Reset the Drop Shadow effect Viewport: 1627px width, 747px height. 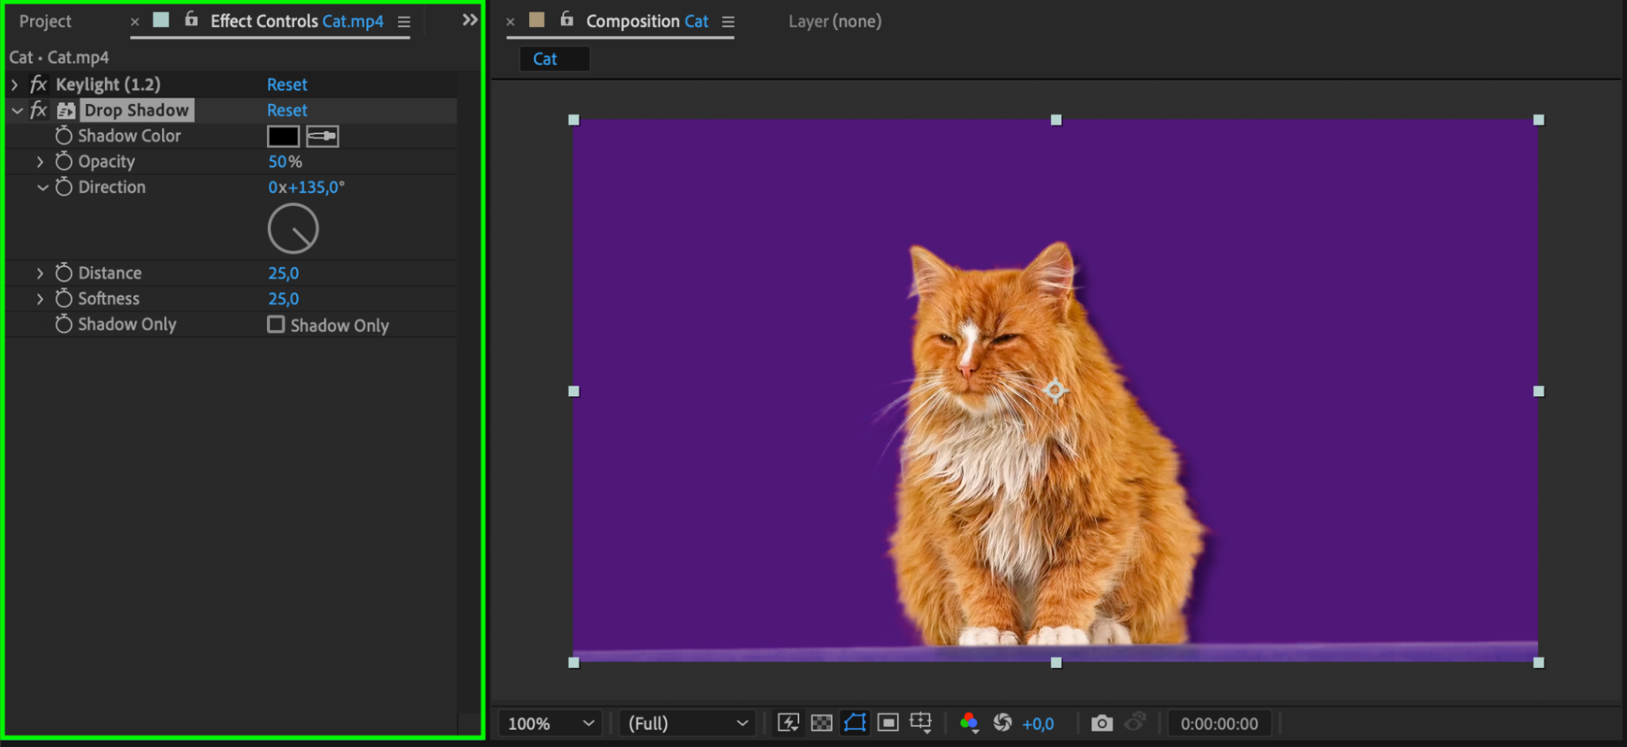coord(286,110)
